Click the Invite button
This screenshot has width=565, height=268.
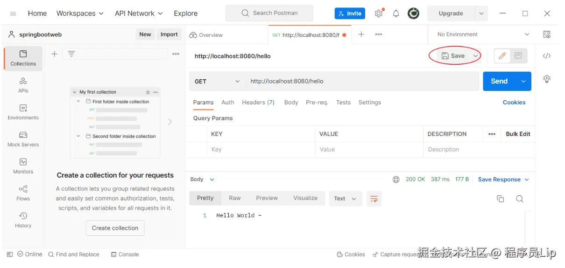(350, 14)
